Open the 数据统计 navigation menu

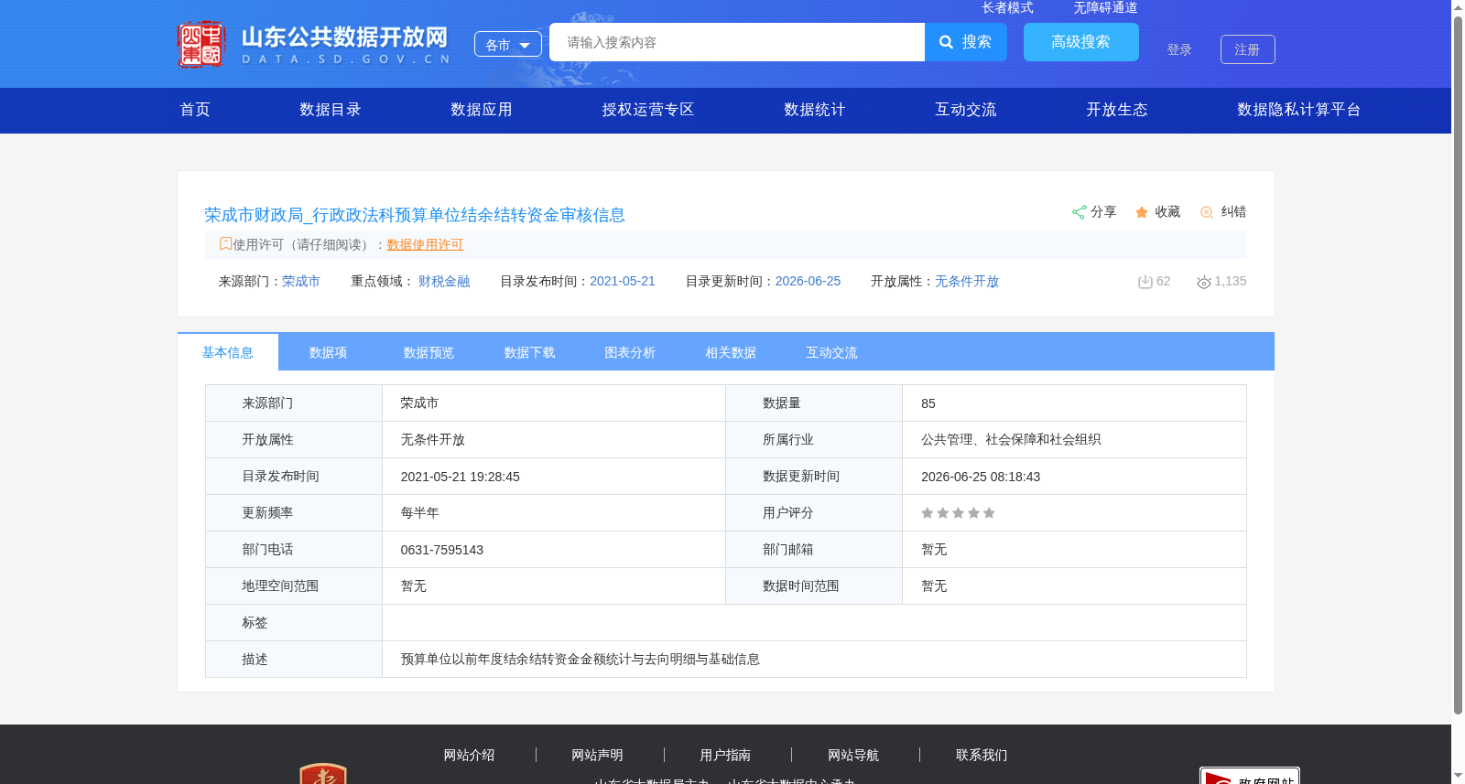[815, 110]
